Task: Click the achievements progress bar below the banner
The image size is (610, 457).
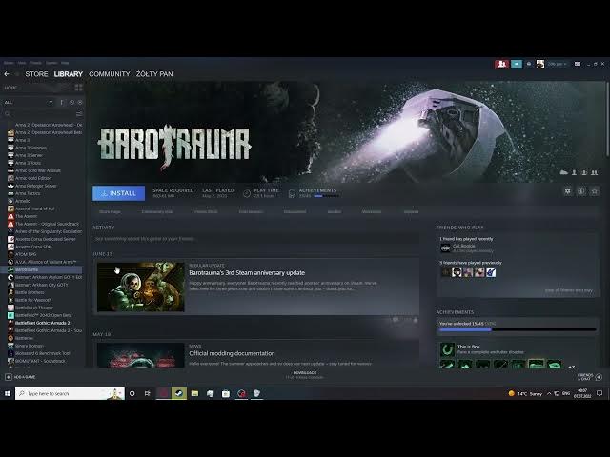Action: pos(326,196)
